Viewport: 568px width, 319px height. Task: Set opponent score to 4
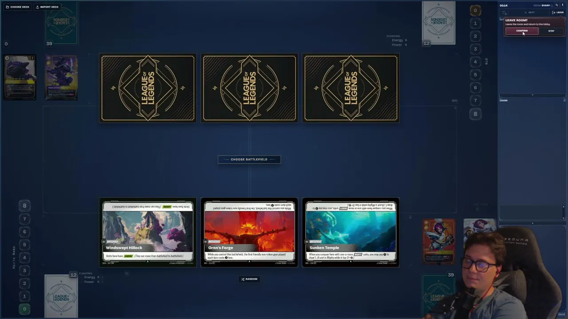click(x=475, y=62)
